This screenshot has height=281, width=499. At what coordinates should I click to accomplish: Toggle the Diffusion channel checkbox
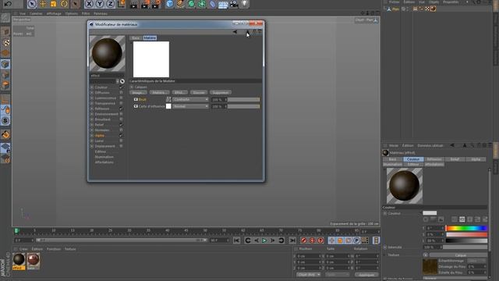pyautogui.click(x=121, y=92)
